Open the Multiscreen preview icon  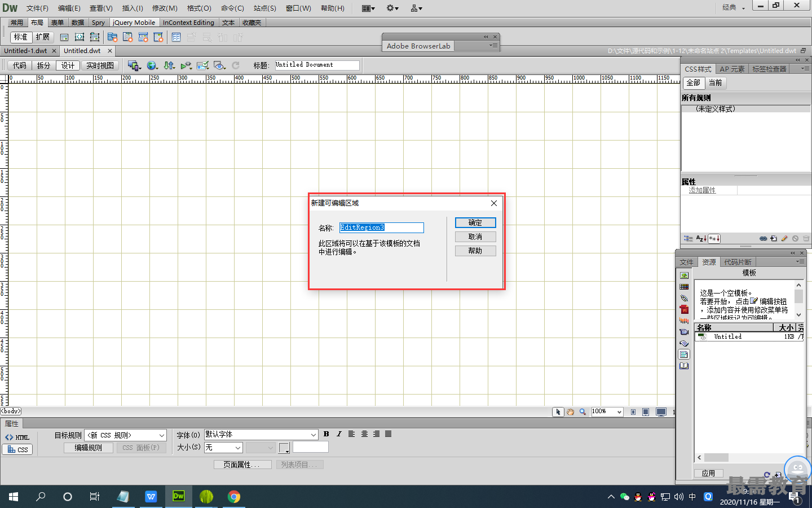coord(134,65)
